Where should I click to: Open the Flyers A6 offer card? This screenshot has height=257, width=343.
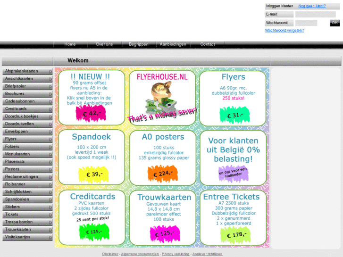click(233, 99)
